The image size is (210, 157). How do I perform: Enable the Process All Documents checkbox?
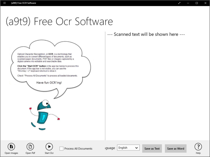(61, 149)
